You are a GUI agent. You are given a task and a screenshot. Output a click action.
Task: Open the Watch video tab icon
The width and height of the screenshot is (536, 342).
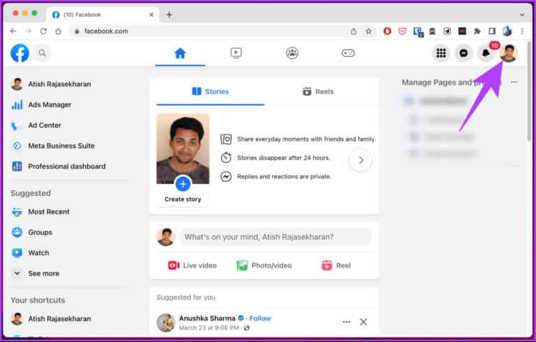236,53
